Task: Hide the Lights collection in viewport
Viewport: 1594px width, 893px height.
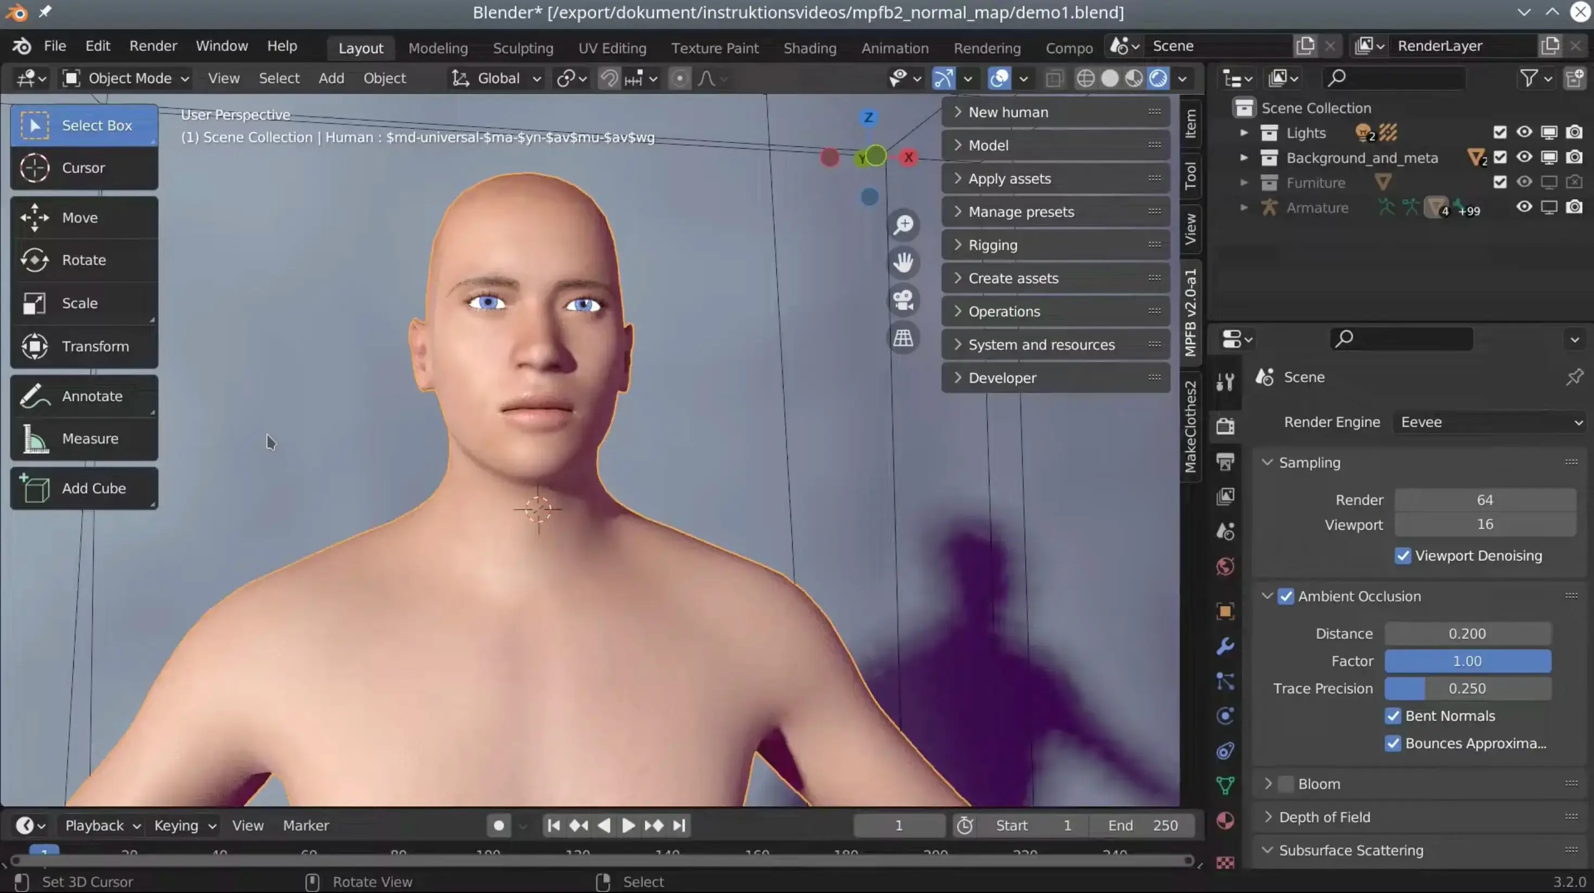Action: [x=1524, y=132]
